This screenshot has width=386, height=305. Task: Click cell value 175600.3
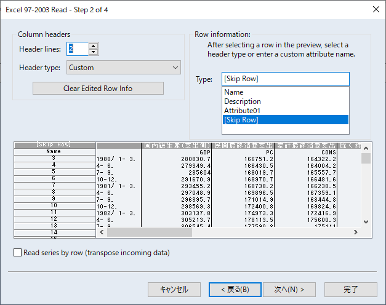[x=305, y=220]
